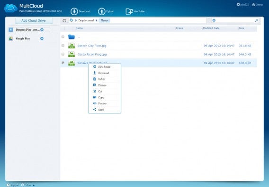
Task: Click the parent folder icon in file list
Action: 72,37
